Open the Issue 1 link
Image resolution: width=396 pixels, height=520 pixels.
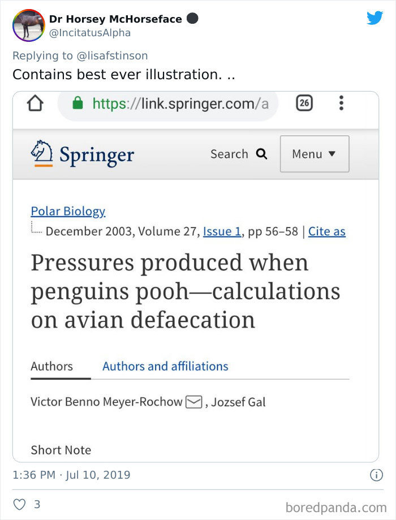click(x=222, y=231)
